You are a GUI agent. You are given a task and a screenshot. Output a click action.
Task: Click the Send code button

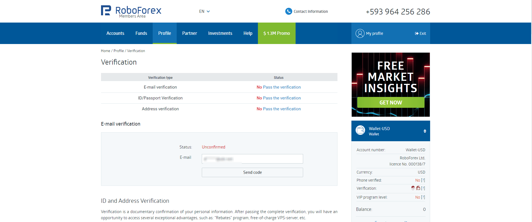[252, 172]
